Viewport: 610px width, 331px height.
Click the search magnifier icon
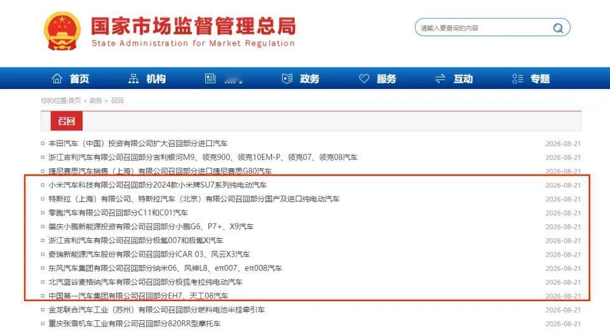pos(558,28)
